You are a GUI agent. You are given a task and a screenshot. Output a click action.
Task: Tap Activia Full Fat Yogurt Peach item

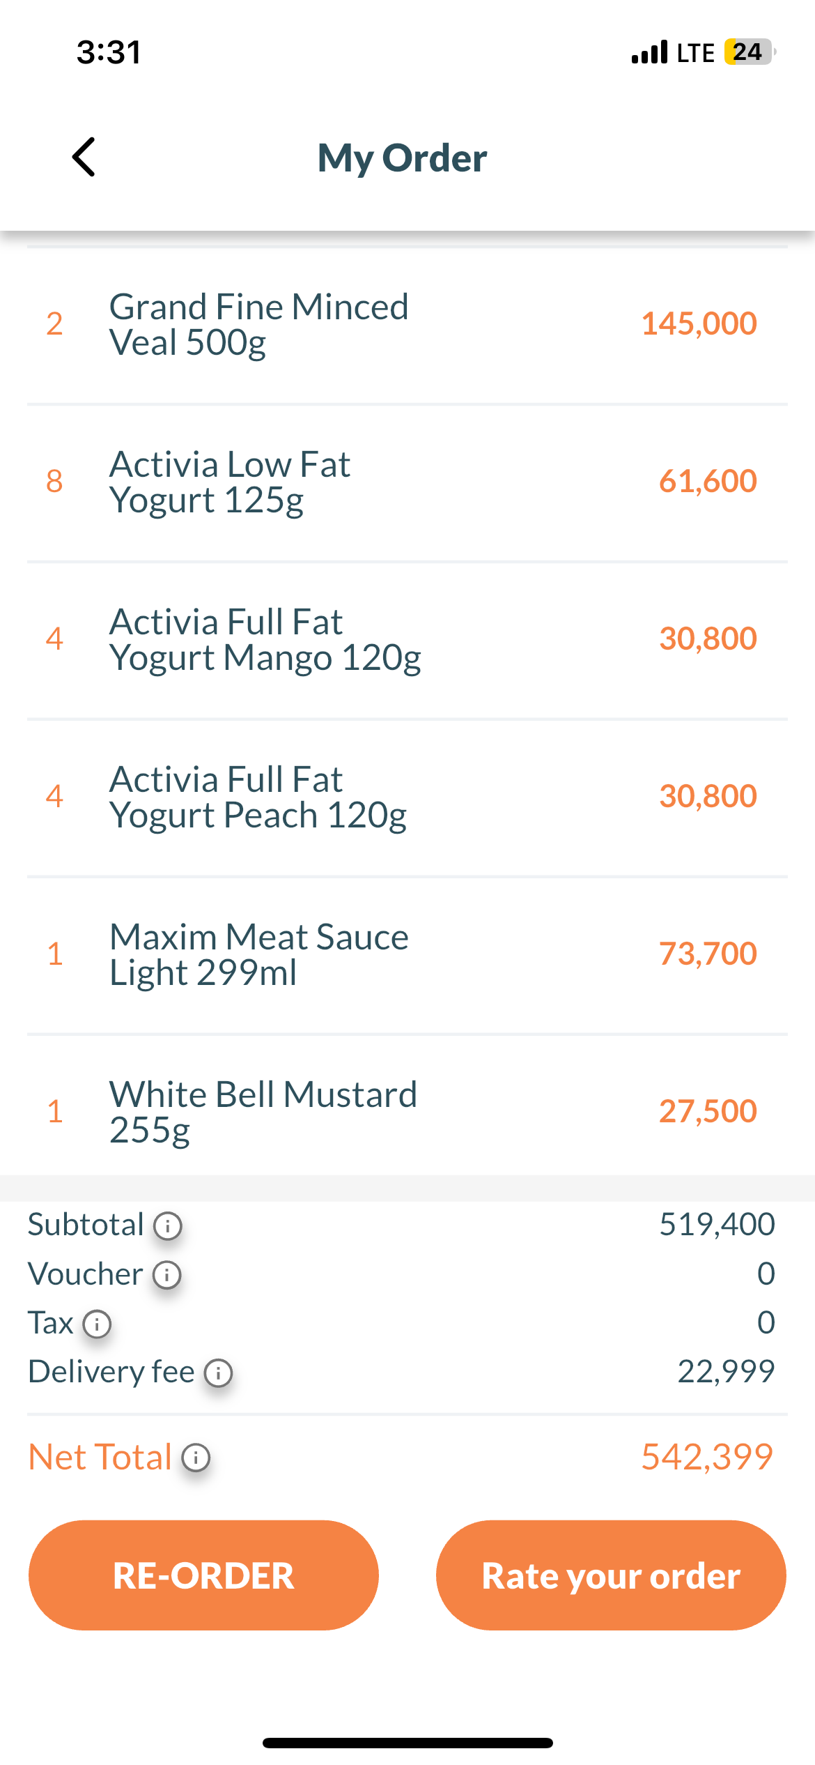click(x=258, y=797)
